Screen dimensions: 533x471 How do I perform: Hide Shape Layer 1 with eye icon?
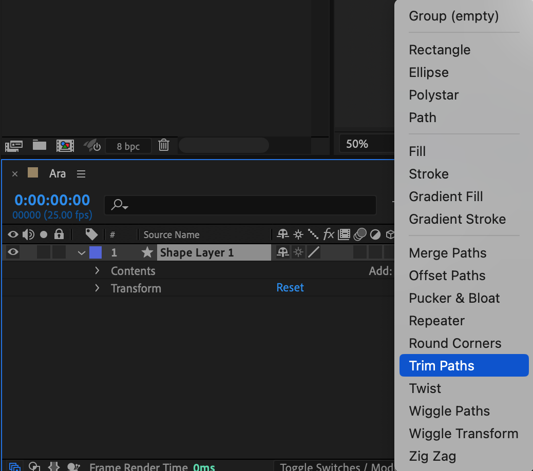pyautogui.click(x=13, y=252)
